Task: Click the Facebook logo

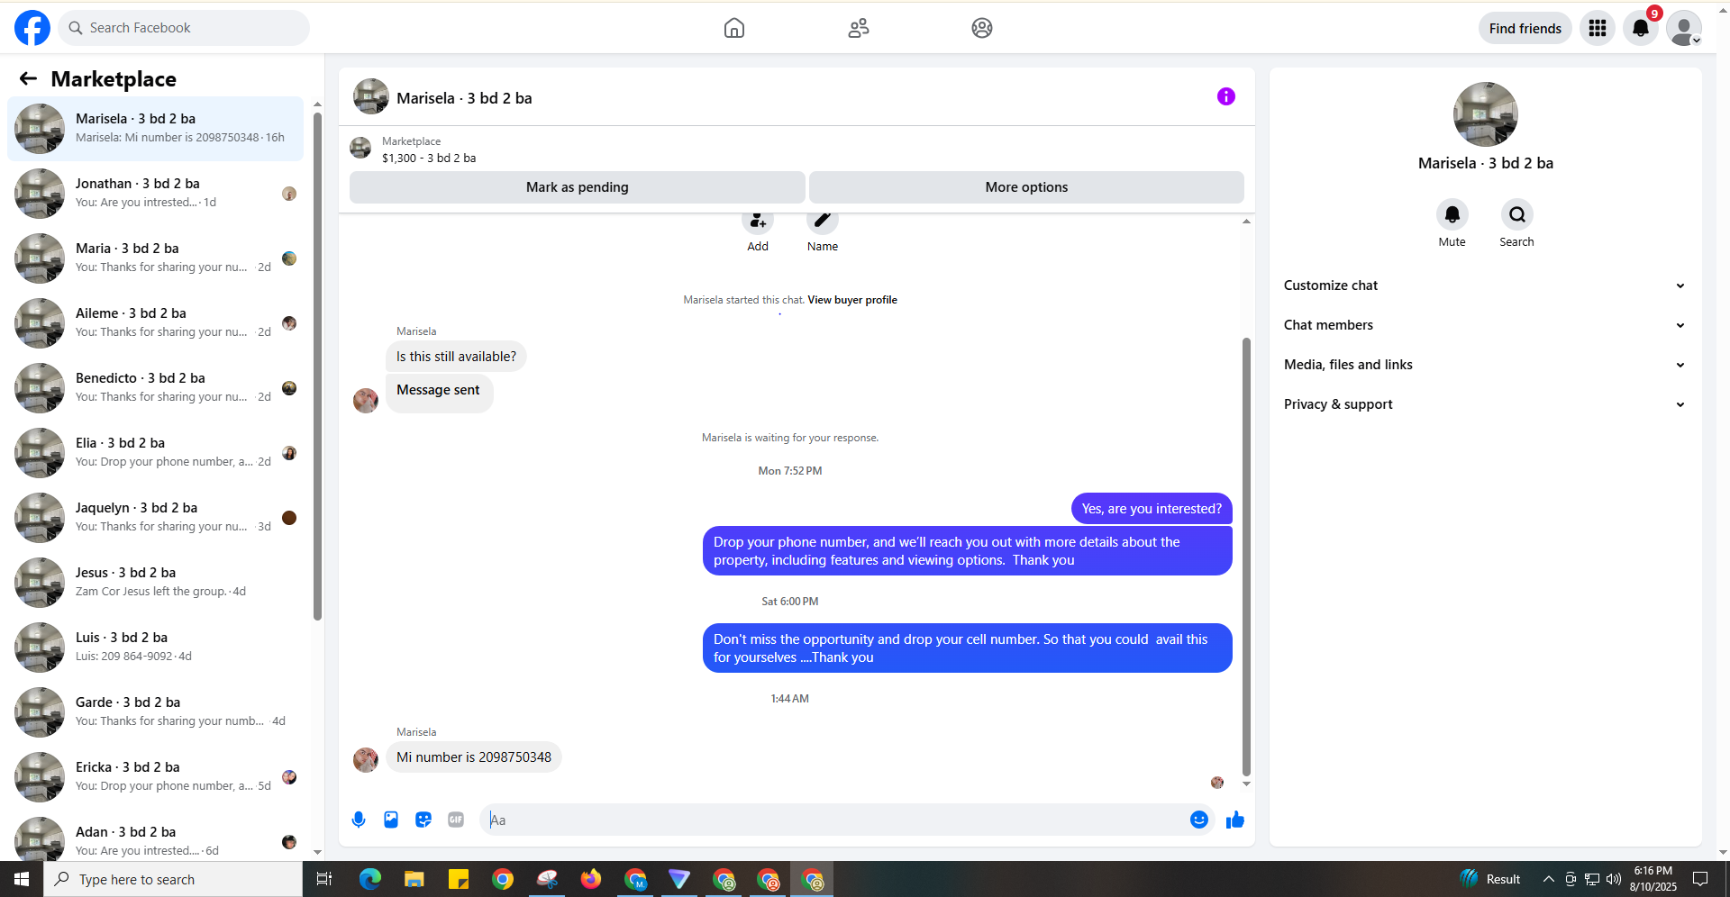Action: (32, 28)
